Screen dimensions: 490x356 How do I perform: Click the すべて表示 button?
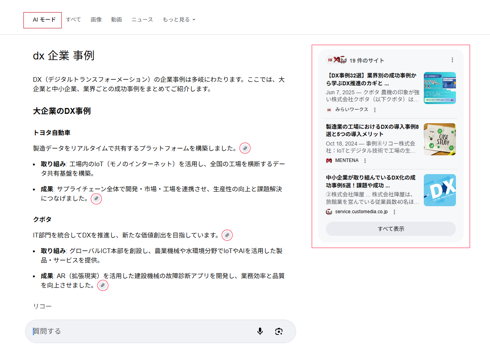click(x=391, y=229)
